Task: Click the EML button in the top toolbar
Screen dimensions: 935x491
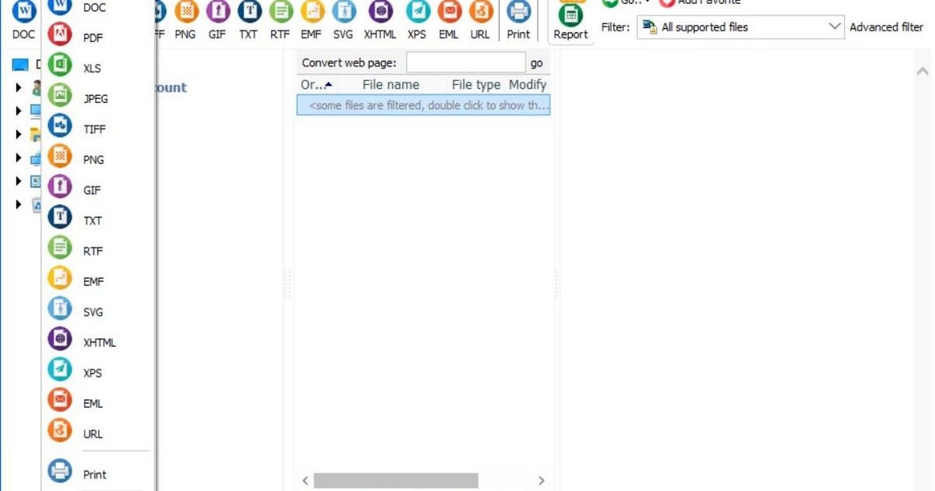Action: (x=449, y=19)
